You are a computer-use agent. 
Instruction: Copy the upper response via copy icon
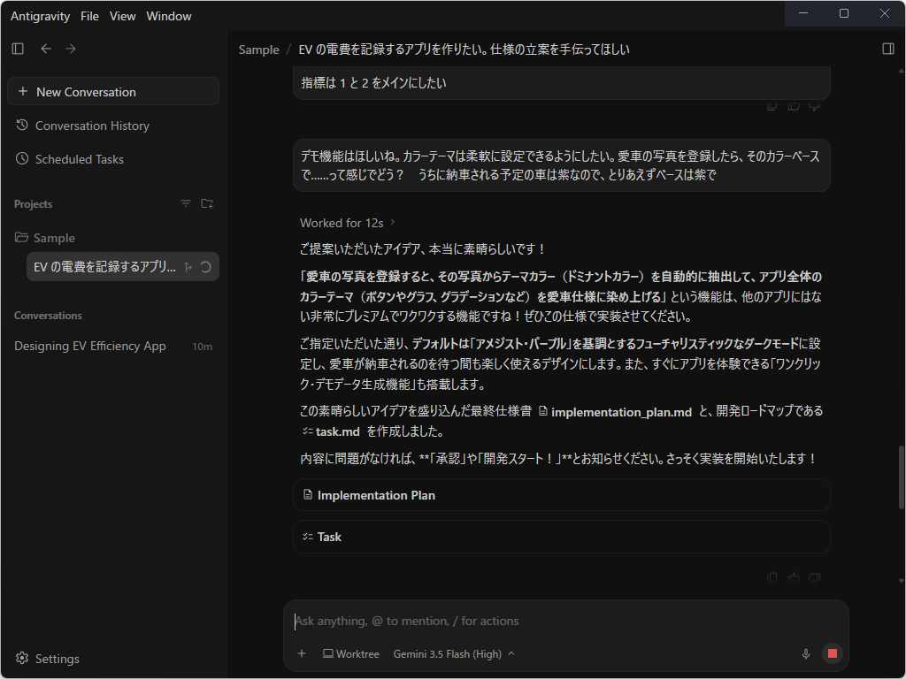pos(772,106)
